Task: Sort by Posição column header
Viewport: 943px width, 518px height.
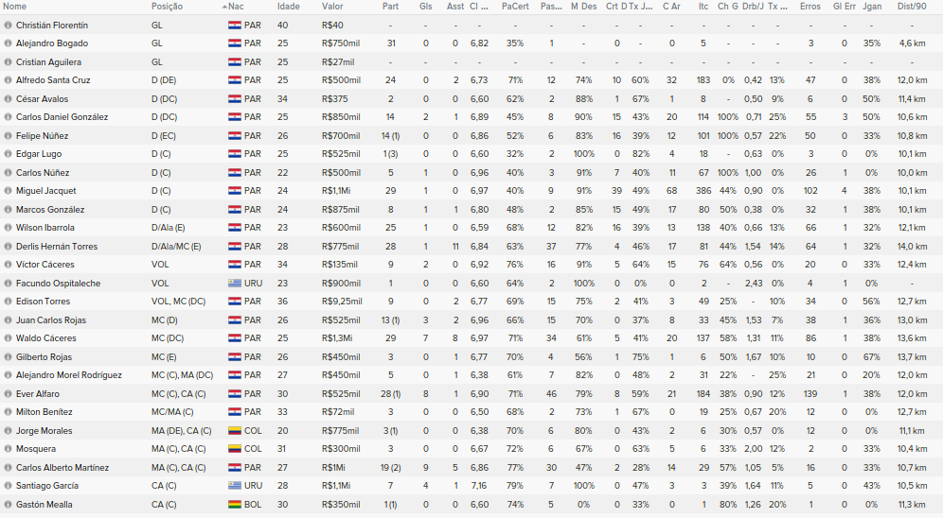Action: point(168,7)
